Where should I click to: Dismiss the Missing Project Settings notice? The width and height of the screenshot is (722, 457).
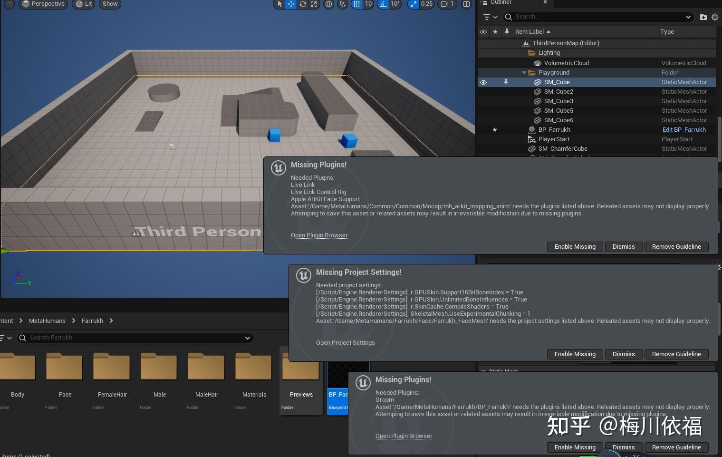tap(624, 354)
